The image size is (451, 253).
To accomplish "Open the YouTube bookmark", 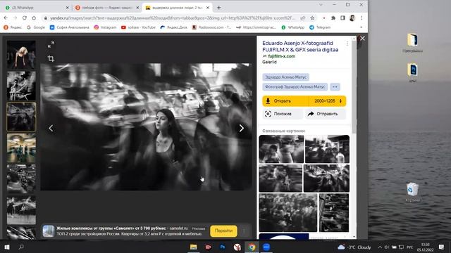I will (x=138, y=27).
